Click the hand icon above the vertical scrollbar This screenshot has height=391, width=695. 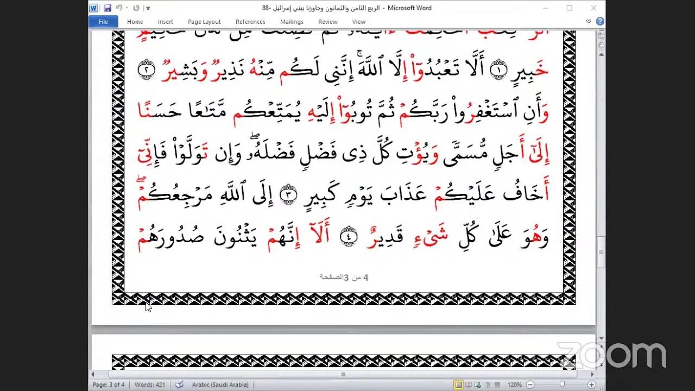point(601,45)
